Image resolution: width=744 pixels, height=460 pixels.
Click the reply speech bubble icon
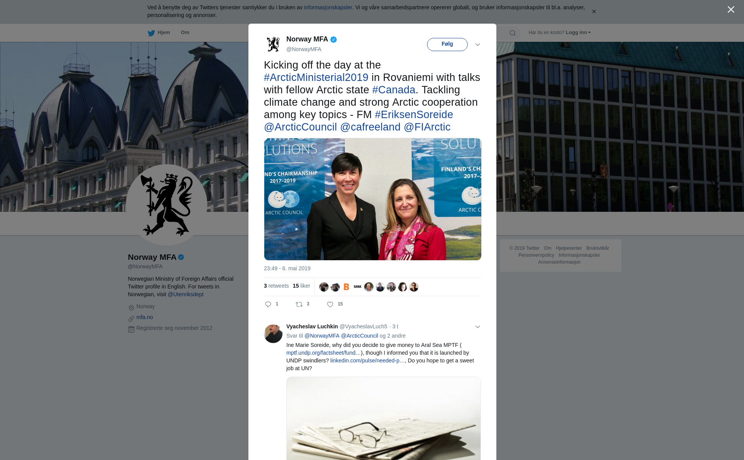[x=268, y=304]
